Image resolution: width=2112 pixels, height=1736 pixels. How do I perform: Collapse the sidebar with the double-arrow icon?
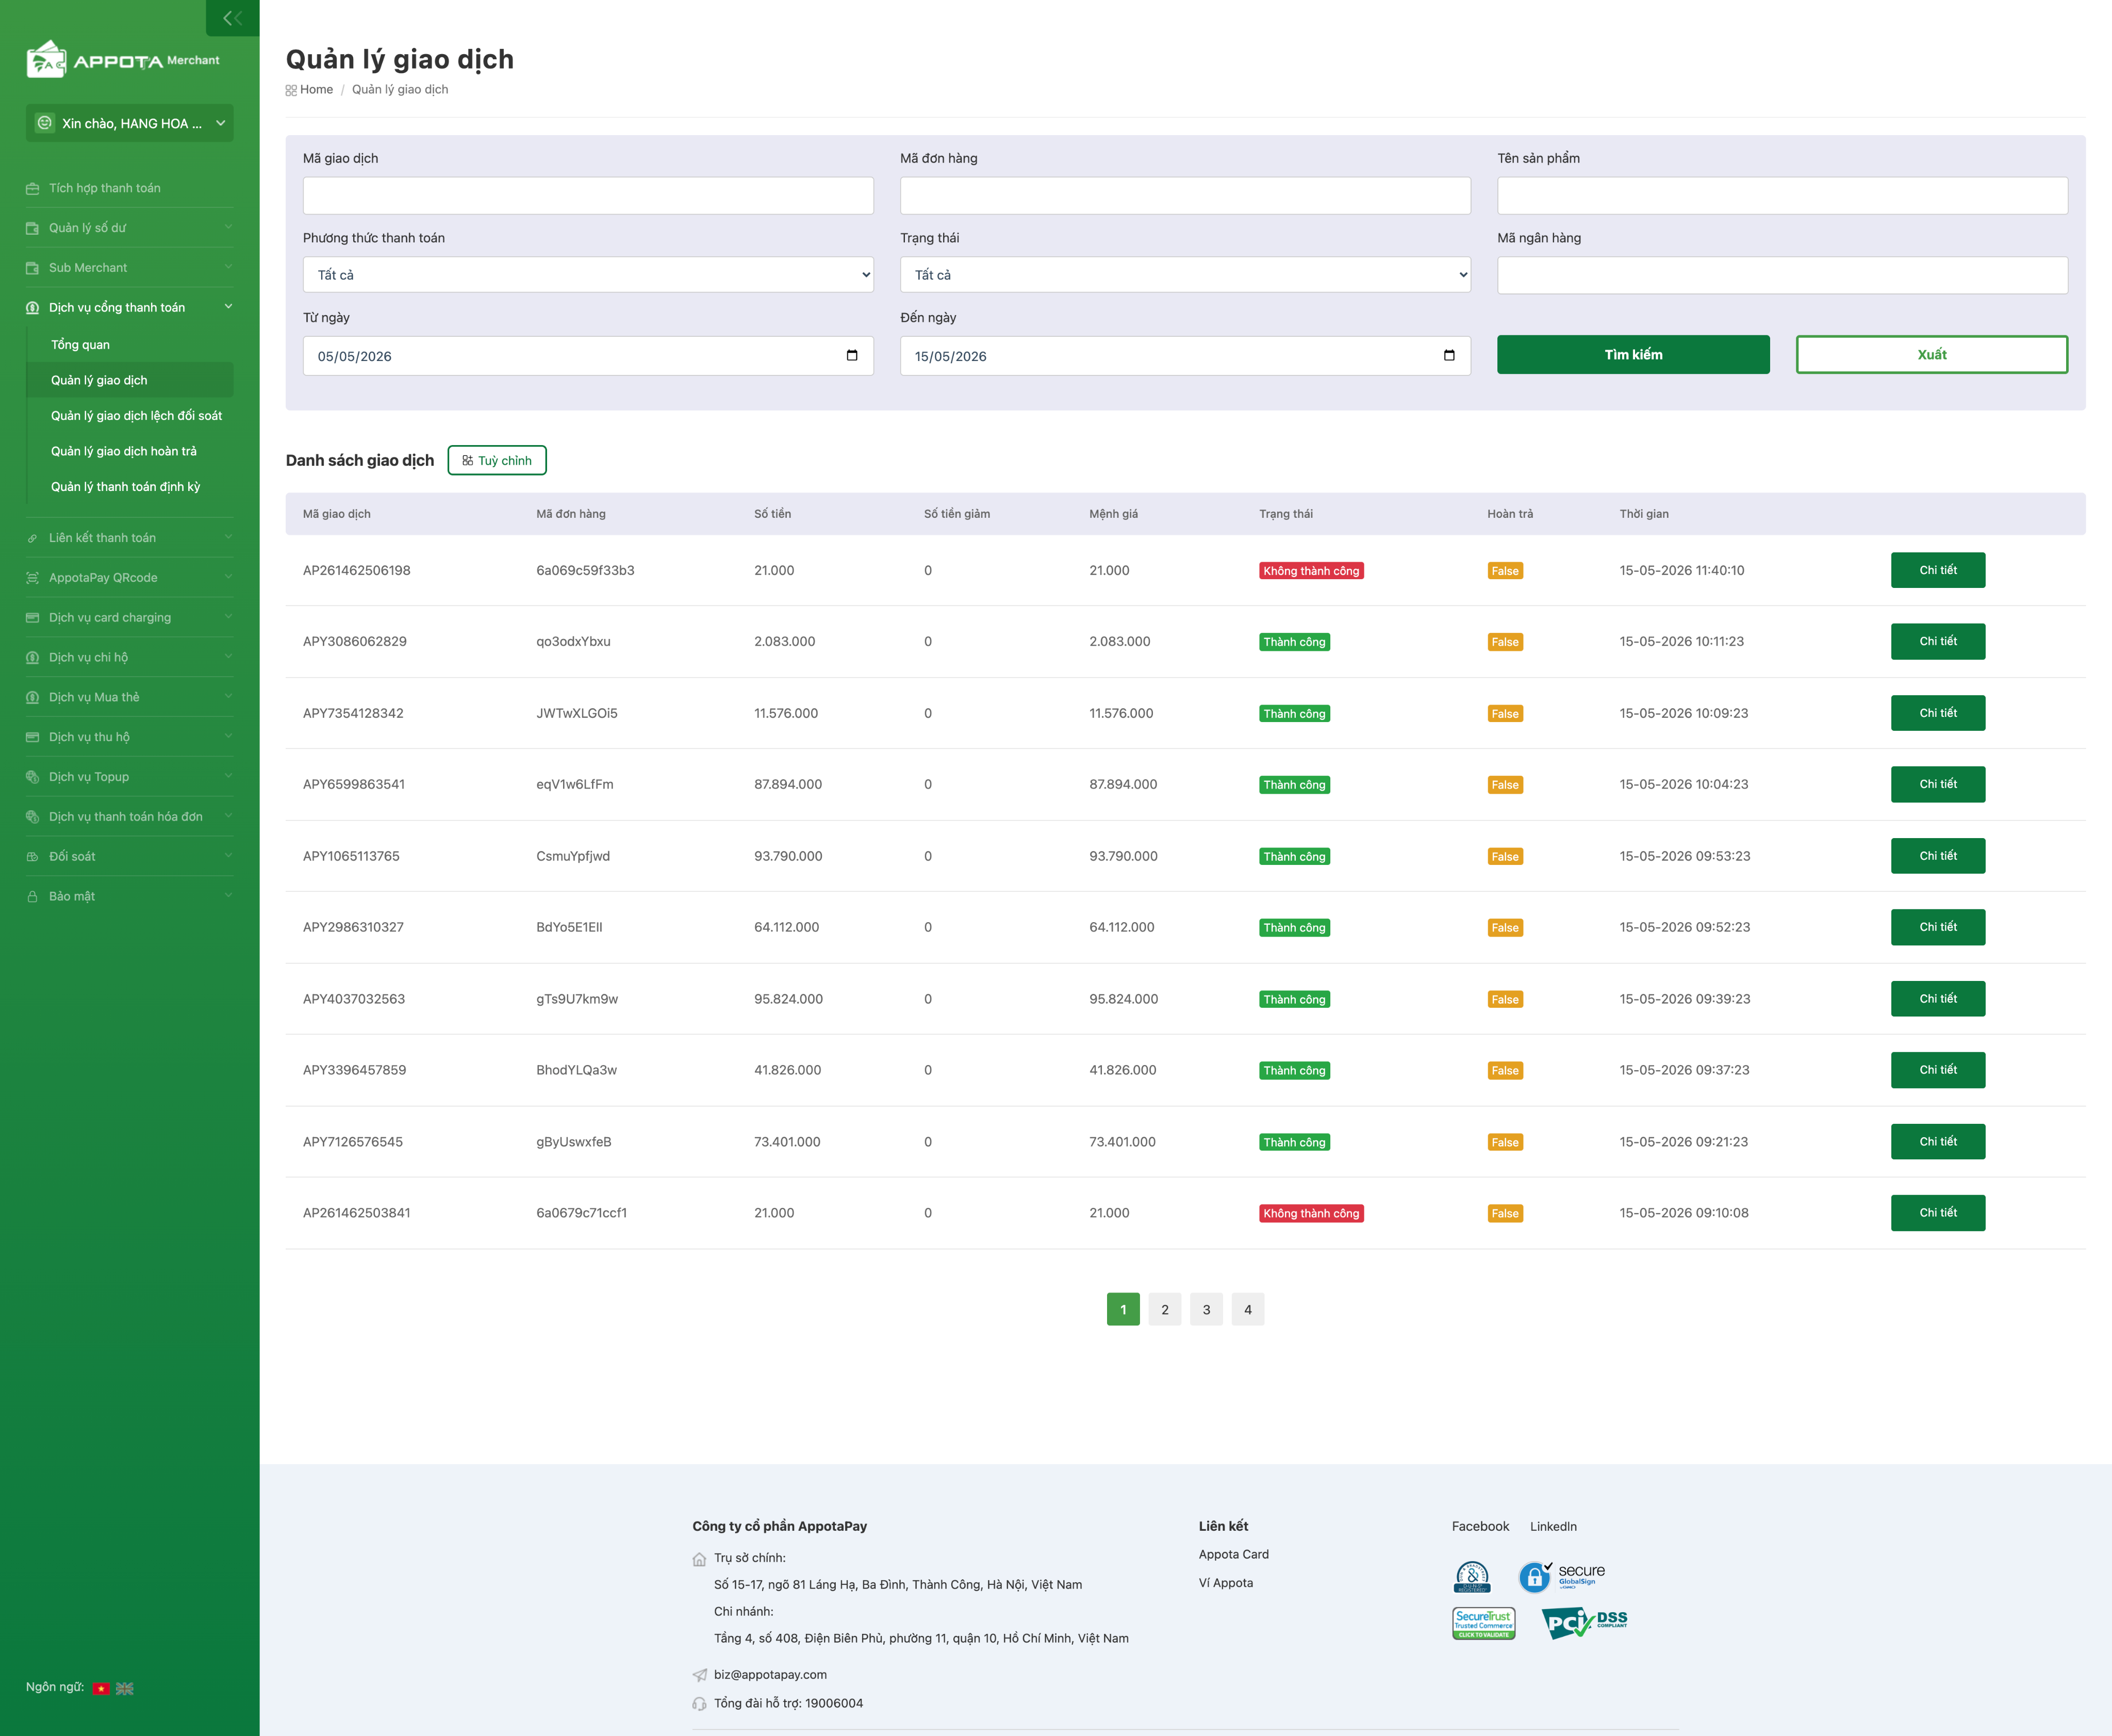232,18
